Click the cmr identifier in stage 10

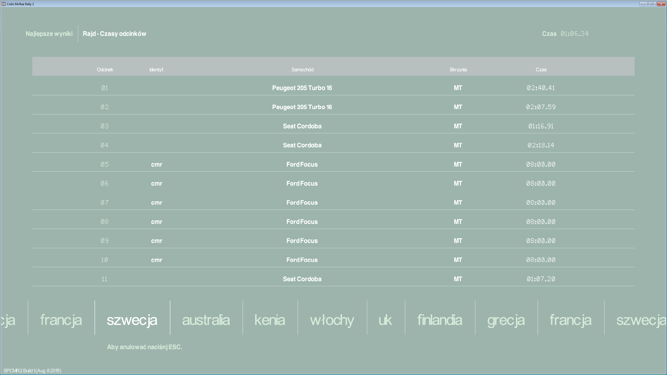click(x=157, y=260)
